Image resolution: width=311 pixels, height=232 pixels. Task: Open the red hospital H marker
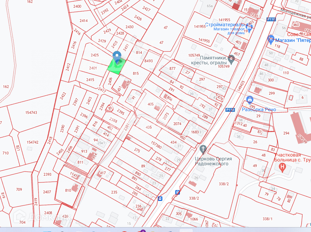283,168
